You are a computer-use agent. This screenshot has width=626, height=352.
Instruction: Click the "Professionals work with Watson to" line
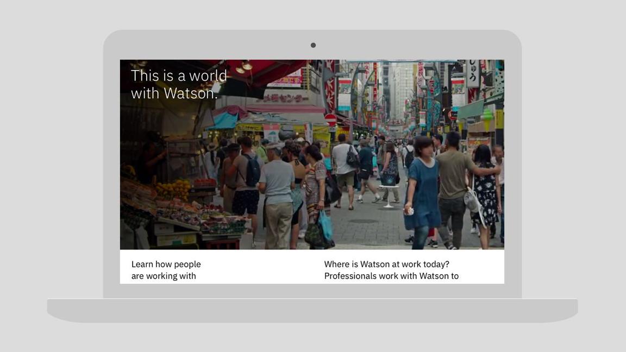[391, 276]
